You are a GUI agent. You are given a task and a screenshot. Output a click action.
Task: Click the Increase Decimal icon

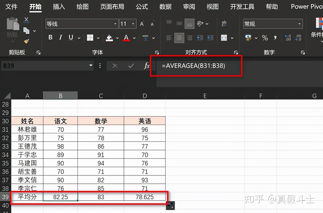pos(287,38)
